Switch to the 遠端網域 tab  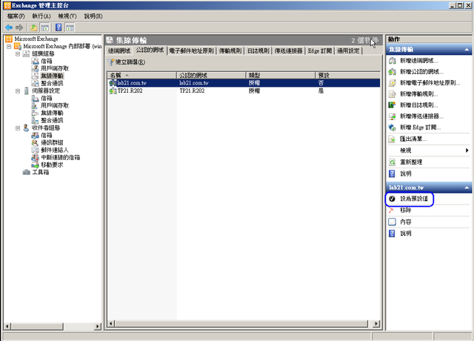(119, 51)
